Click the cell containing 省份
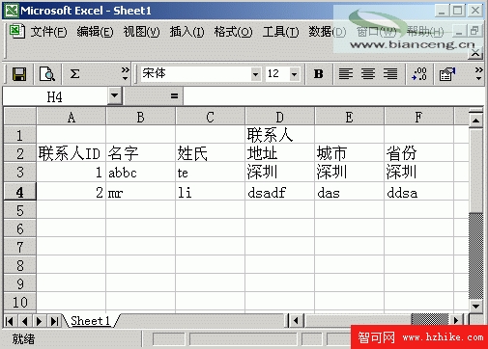 tap(418, 153)
